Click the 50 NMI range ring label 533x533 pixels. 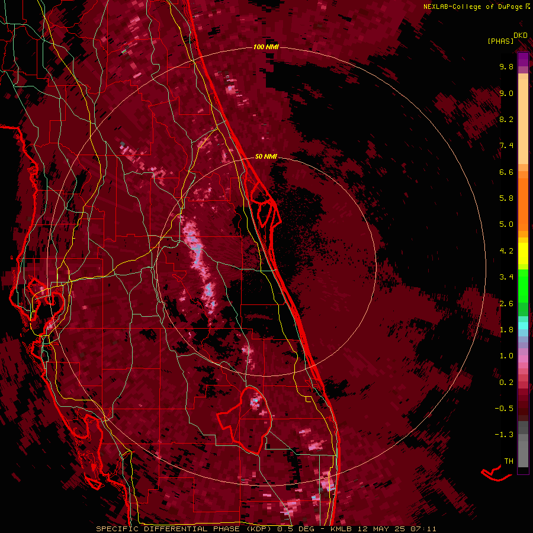[266, 156]
